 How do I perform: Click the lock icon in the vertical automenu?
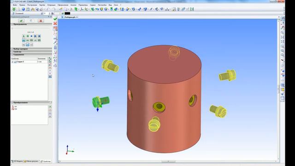(55, 47)
